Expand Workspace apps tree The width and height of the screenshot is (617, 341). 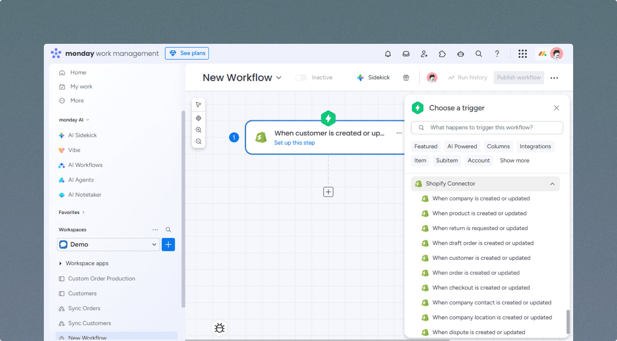(x=60, y=263)
